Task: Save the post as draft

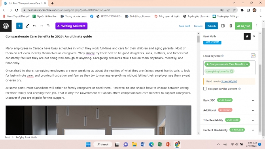Action: (184, 26)
